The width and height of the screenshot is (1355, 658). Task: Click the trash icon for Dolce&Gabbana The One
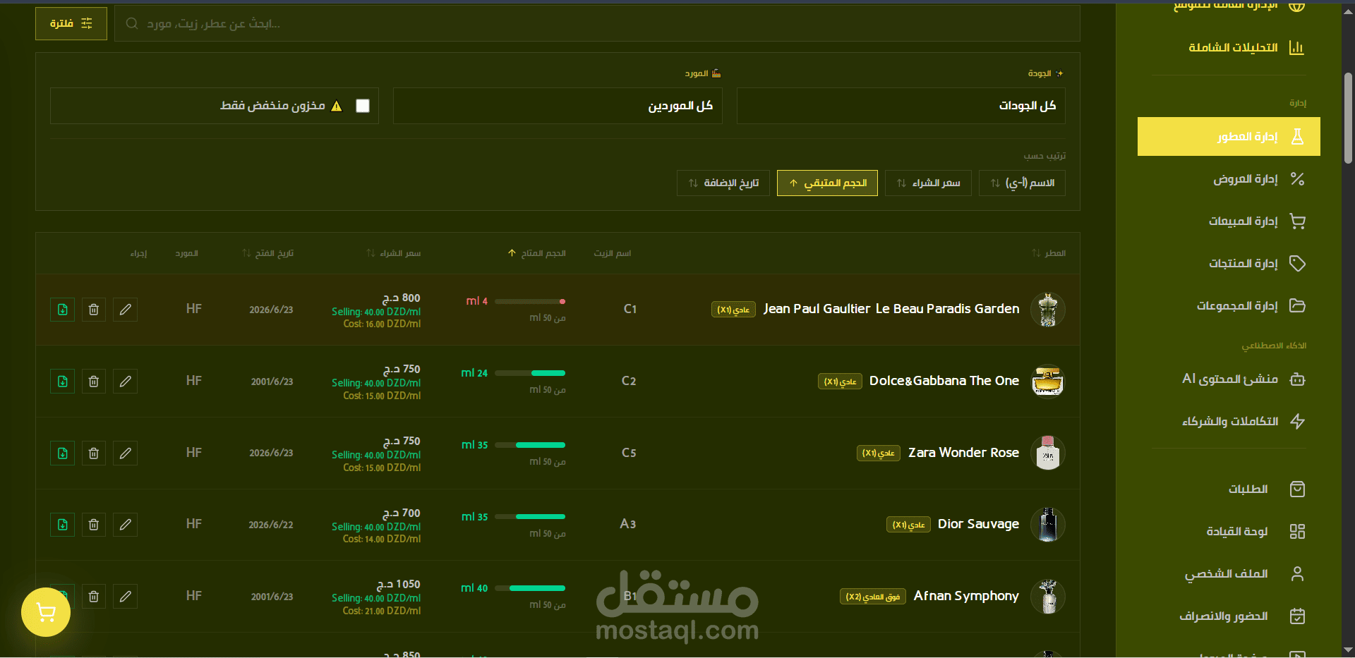(x=94, y=382)
